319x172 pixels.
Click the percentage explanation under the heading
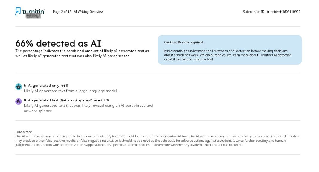(x=82, y=53)
